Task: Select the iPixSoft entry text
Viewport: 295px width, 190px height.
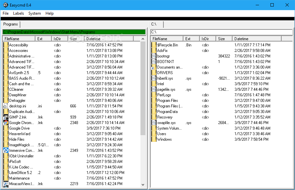Action: pos(15,162)
